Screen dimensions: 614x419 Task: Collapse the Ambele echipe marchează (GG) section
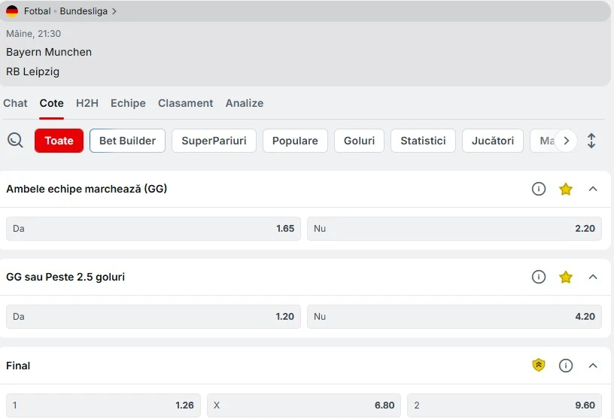click(593, 189)
